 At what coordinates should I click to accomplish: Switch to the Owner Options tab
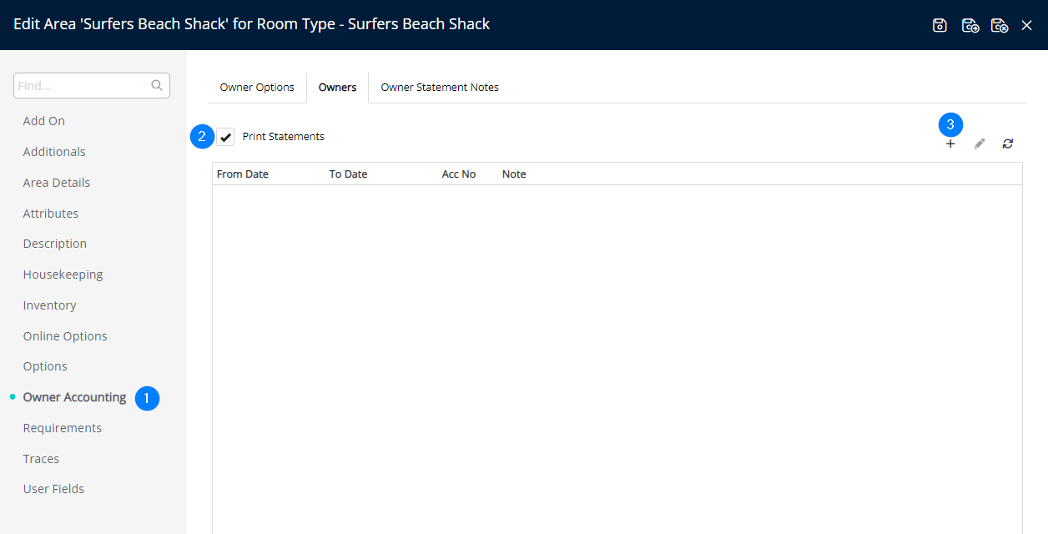[257, 87]
